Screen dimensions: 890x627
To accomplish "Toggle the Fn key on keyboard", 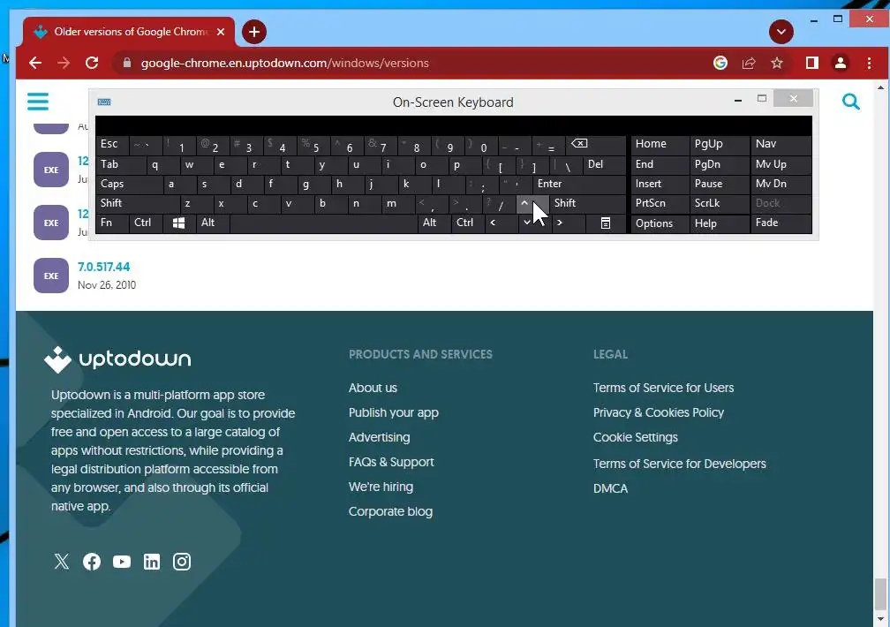I will click(112, 223).
